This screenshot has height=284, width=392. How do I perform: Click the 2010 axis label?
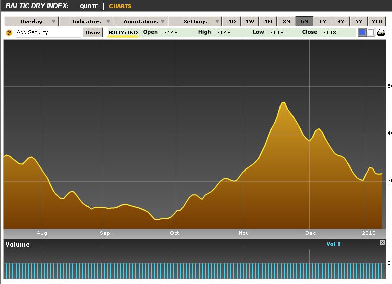click(x=368, y=233)
